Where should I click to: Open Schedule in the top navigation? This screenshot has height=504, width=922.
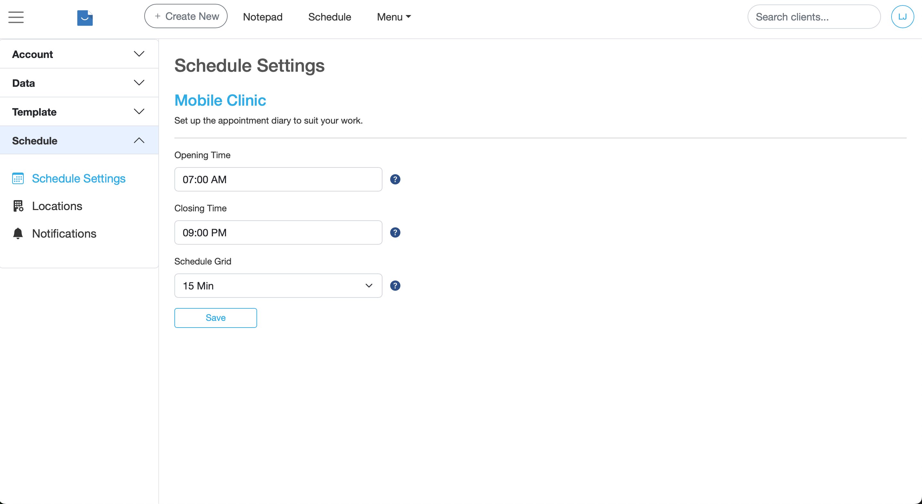[330, 17]
